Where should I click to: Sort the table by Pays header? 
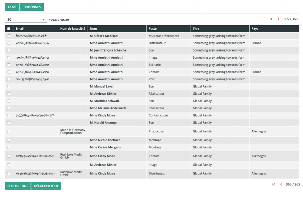pyautogui.click(x=255, y=29)
